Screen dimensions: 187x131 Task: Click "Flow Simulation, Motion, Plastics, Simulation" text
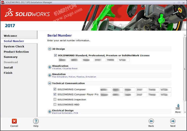click(x=74, y=77)
